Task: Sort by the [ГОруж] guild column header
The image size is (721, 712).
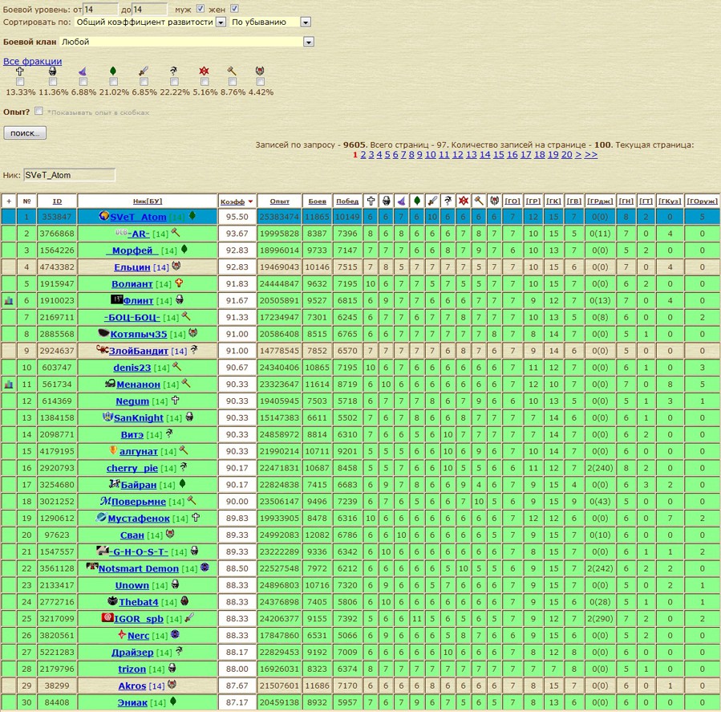Action: [702, 201]
